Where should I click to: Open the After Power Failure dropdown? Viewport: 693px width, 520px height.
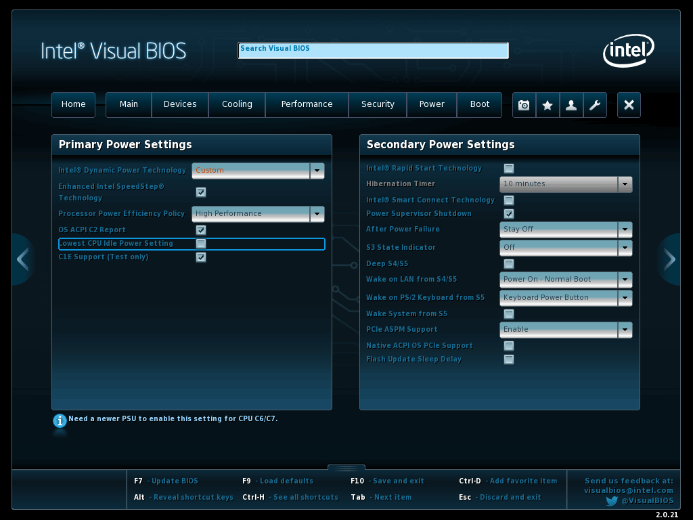tap(625, 230)
